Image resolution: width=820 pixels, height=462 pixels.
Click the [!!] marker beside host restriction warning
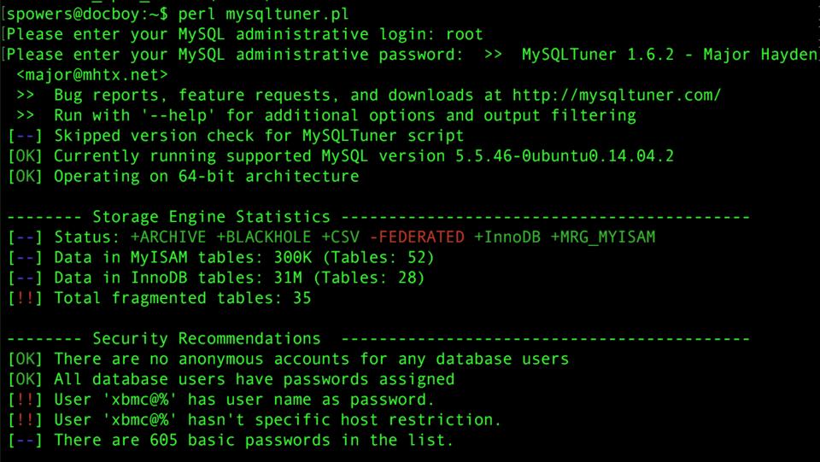25,420
